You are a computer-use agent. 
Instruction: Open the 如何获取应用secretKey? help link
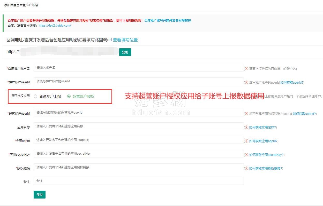point(267,155)
